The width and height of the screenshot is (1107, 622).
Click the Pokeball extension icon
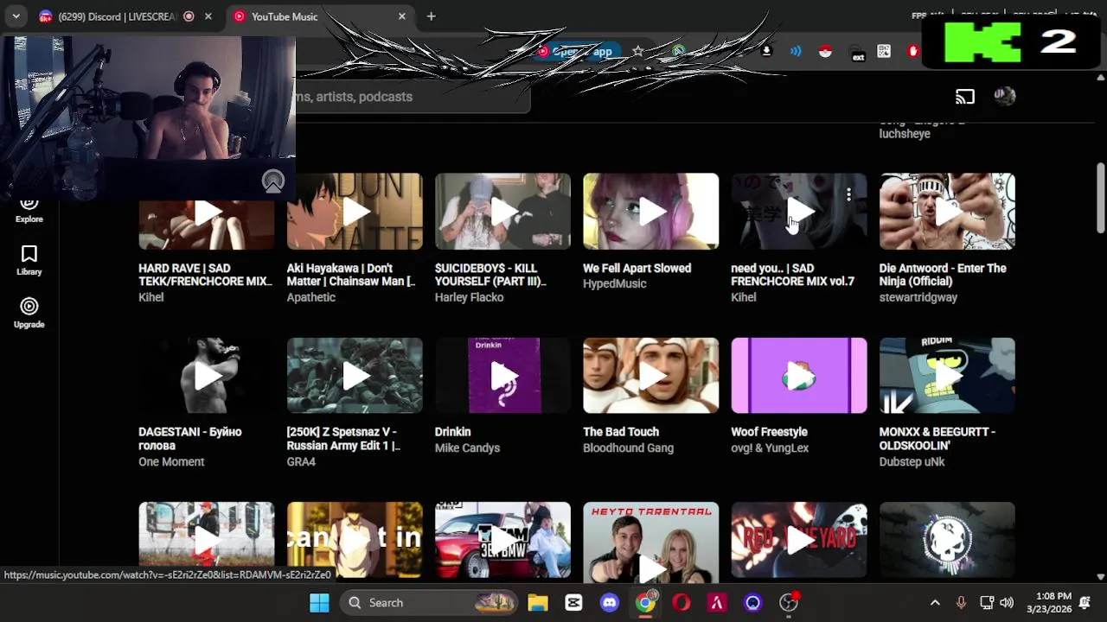[x=825, y=51]
